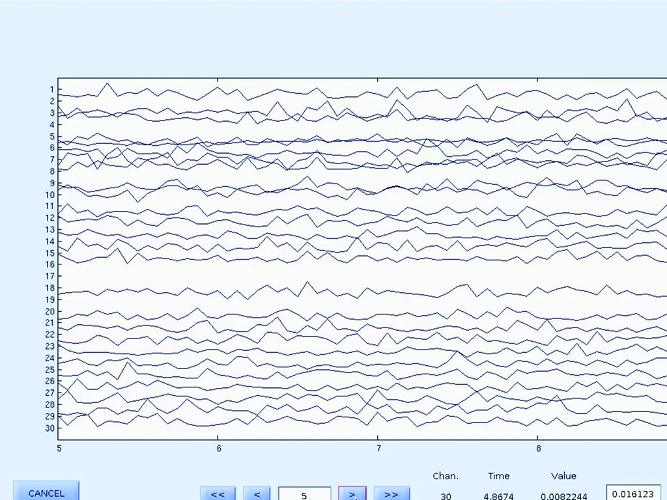Click the value readout 0.0082244
667x500 pixels.
coord(563,496)
